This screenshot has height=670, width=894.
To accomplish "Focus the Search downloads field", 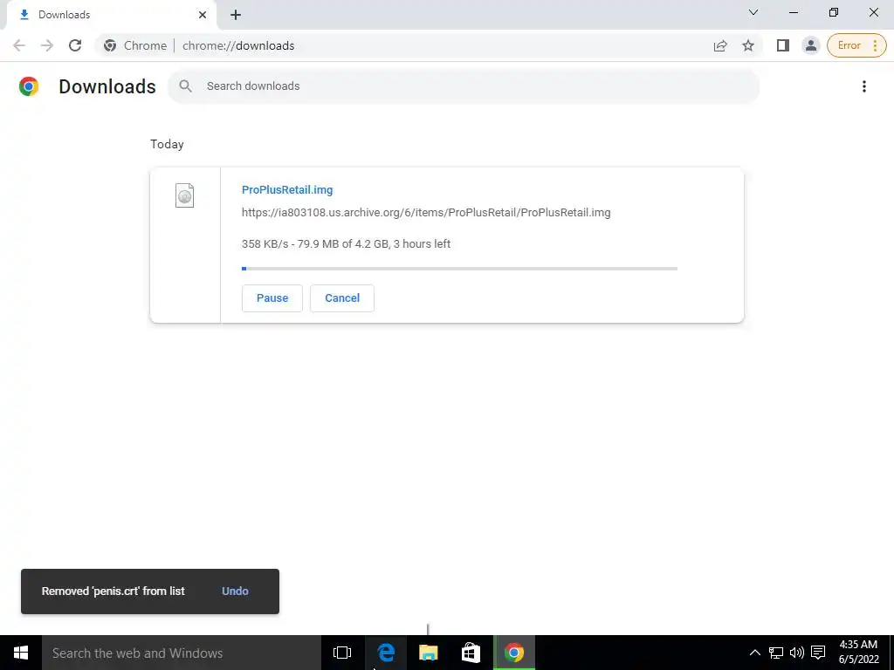I will tap(464, 86).
